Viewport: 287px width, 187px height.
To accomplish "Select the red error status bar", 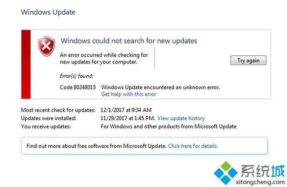I will (26, 64).
